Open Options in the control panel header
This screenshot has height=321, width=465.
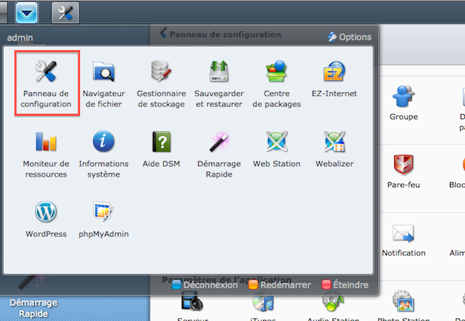pos(350,36)
